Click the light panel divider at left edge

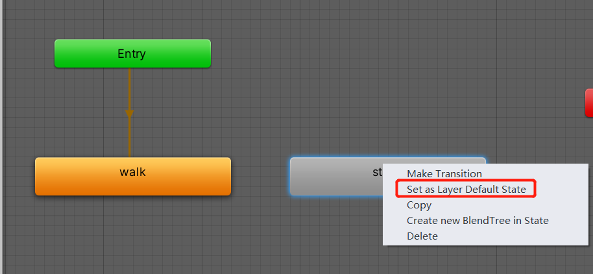(x=1, y=137)
